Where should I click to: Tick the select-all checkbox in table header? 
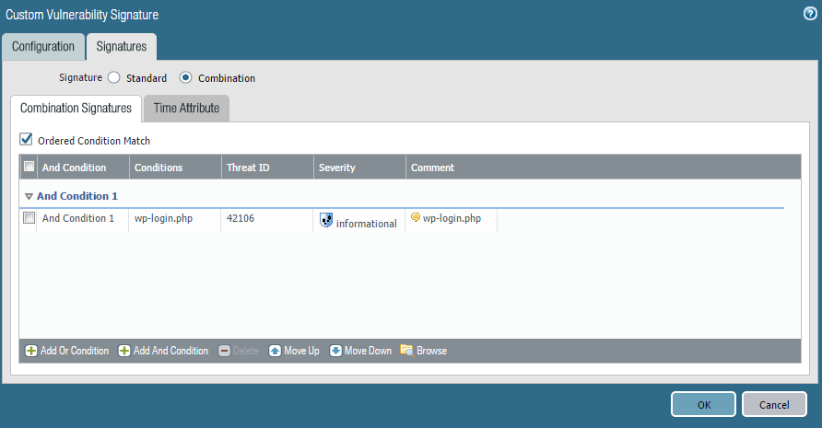[x=29, y=167]
